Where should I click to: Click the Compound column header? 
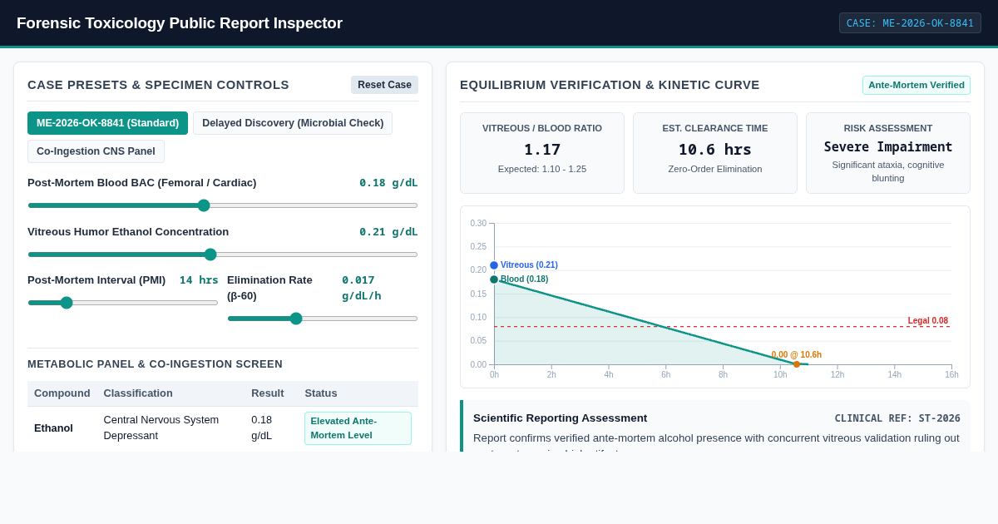62,393
